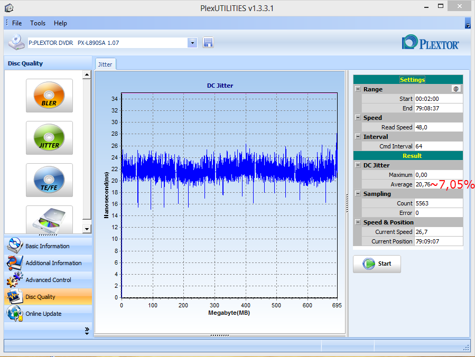Click the Maximum value 0,00
Image resolution: width=475 pixels, height=357 pixels.
(x=439, y=175)
